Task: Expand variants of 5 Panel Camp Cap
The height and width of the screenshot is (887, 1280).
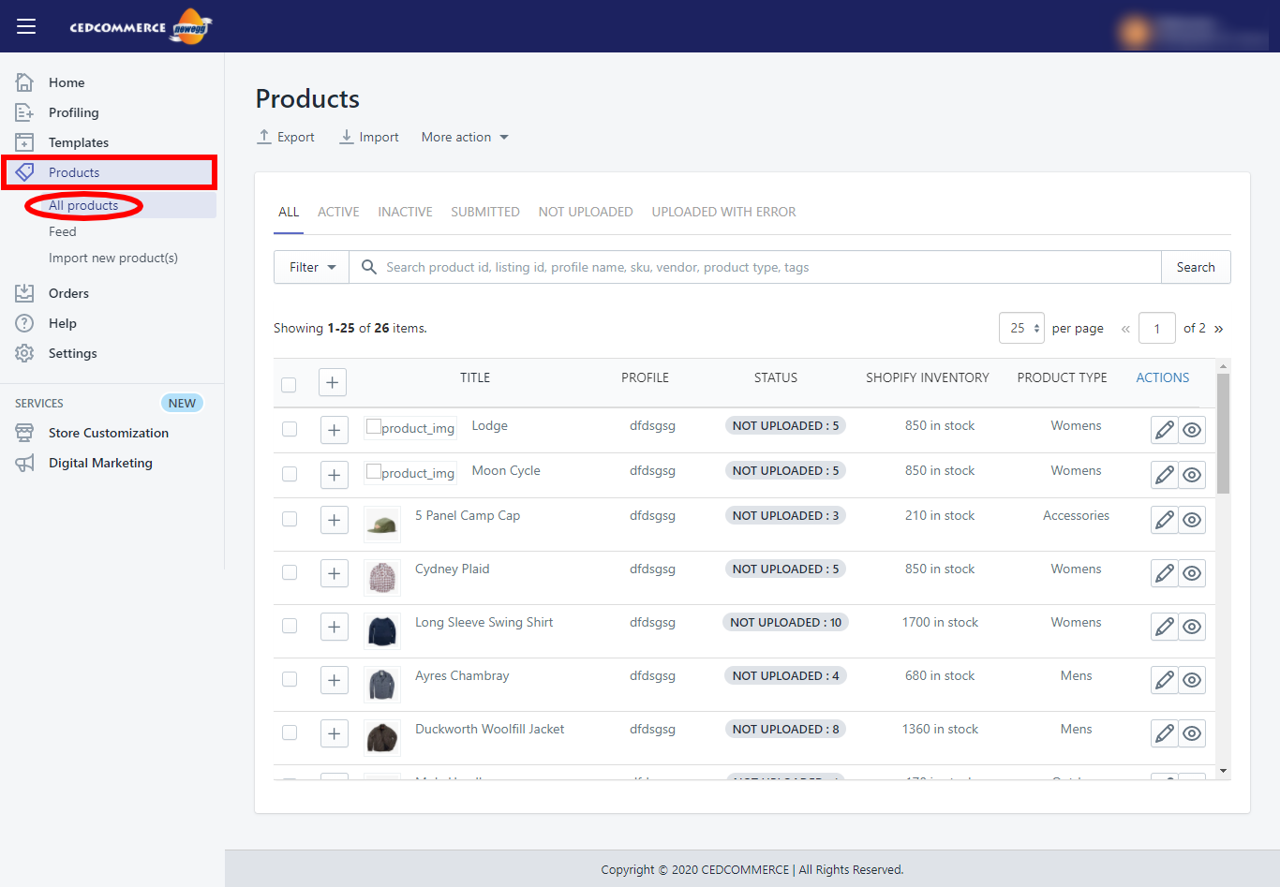Action: (x=334, y=520)
